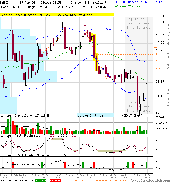Click the 44.93 Fibonacci level label

coord(158,47)
